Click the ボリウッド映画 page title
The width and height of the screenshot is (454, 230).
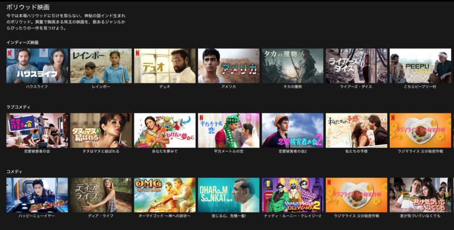coord(28,7)
